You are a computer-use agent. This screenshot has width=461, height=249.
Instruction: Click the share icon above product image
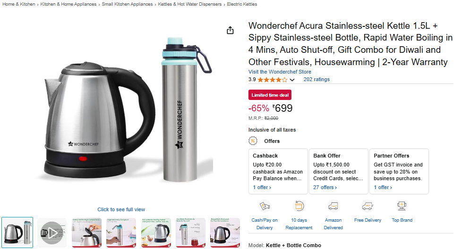(x=230, y=30)
